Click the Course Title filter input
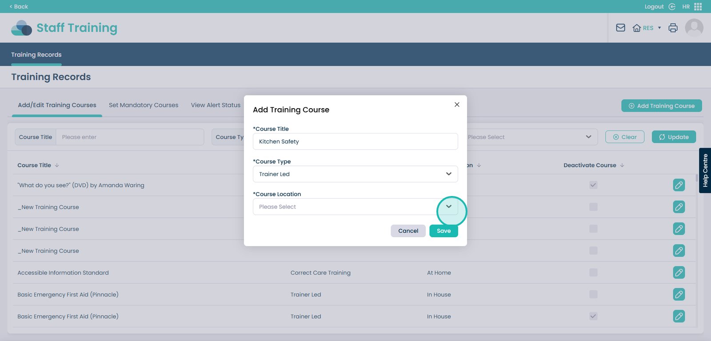The width and height of the screenshot is (711, 341). [x=130, y=137]
